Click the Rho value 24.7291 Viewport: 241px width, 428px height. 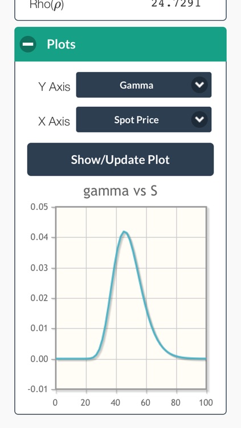pos(176,4)
